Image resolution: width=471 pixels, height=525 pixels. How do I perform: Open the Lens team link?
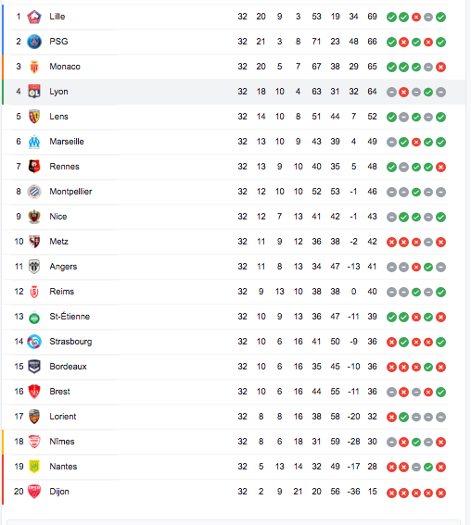(58, 117)
